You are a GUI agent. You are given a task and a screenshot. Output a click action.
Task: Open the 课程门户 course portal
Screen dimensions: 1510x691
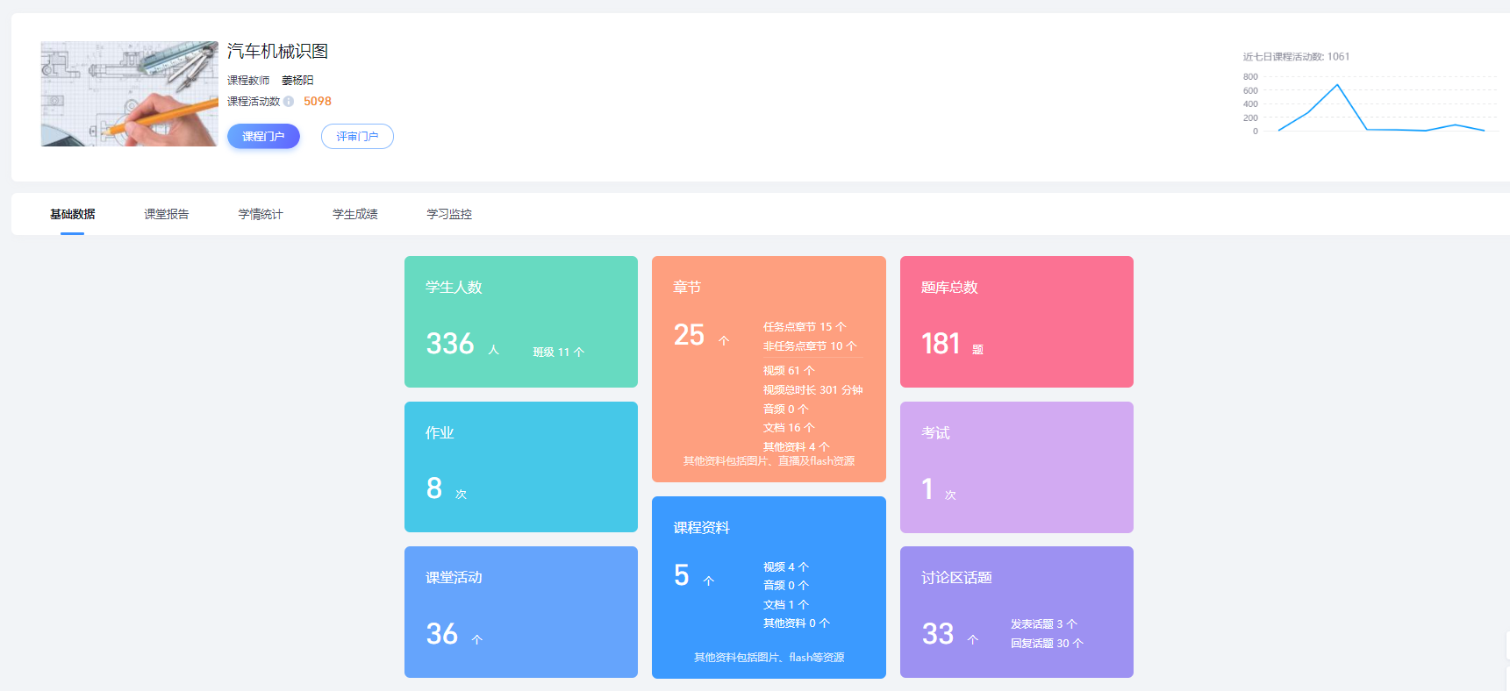click(x=263, y=137)
